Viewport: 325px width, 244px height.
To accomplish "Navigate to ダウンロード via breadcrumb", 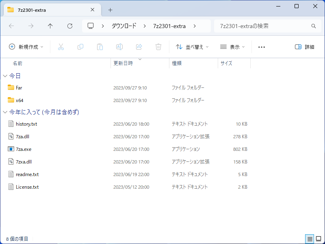I will pos(124,26).
